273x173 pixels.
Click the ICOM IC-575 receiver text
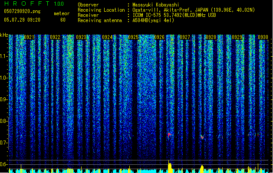tap(174, 15)
